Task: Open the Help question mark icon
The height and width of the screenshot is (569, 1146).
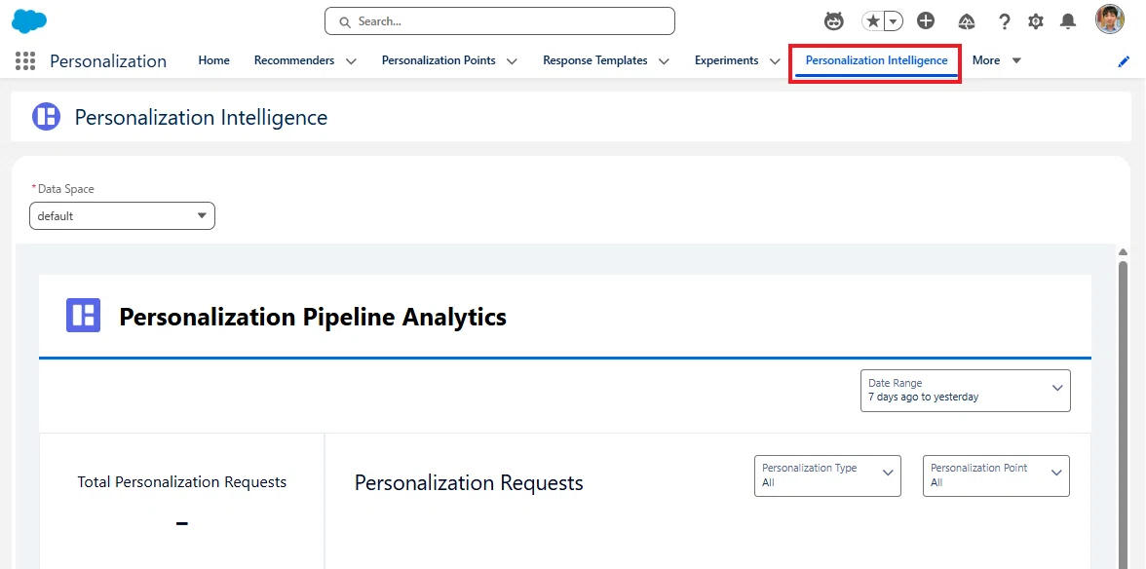Action: point(1004,21)
